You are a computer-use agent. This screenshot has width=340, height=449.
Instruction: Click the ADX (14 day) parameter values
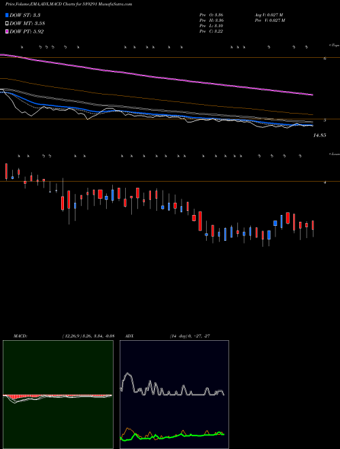(x=190, y=336)
